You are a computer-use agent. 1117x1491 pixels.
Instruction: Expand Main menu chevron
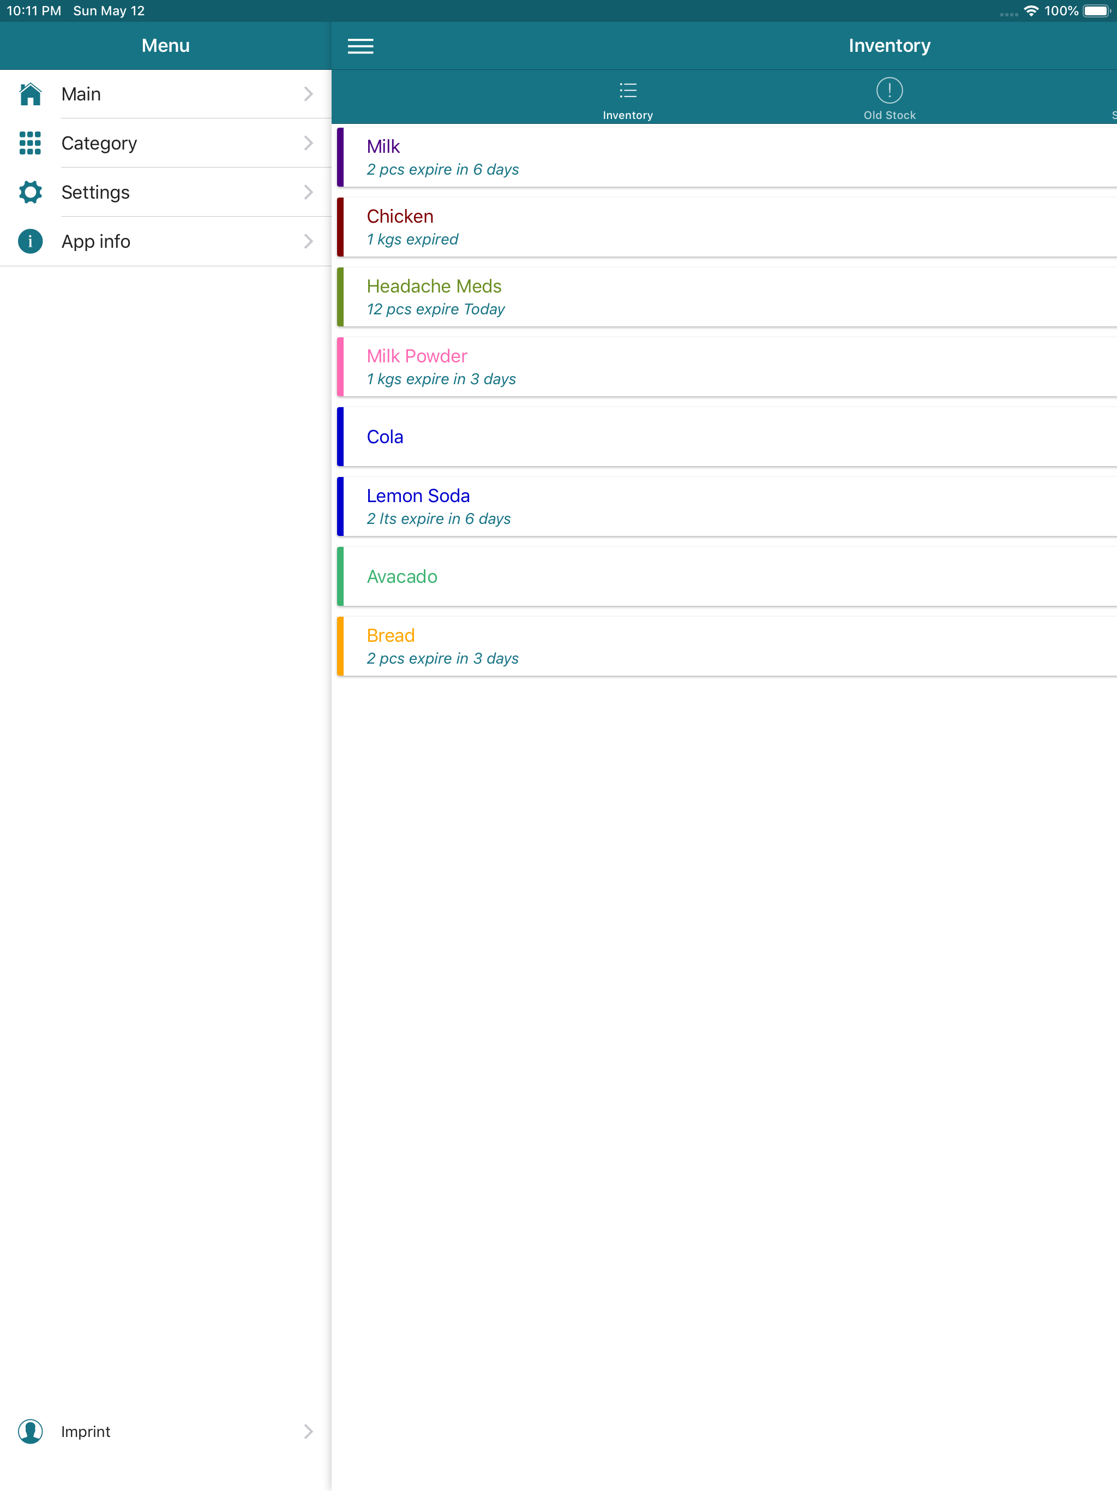tap(308, 94)
